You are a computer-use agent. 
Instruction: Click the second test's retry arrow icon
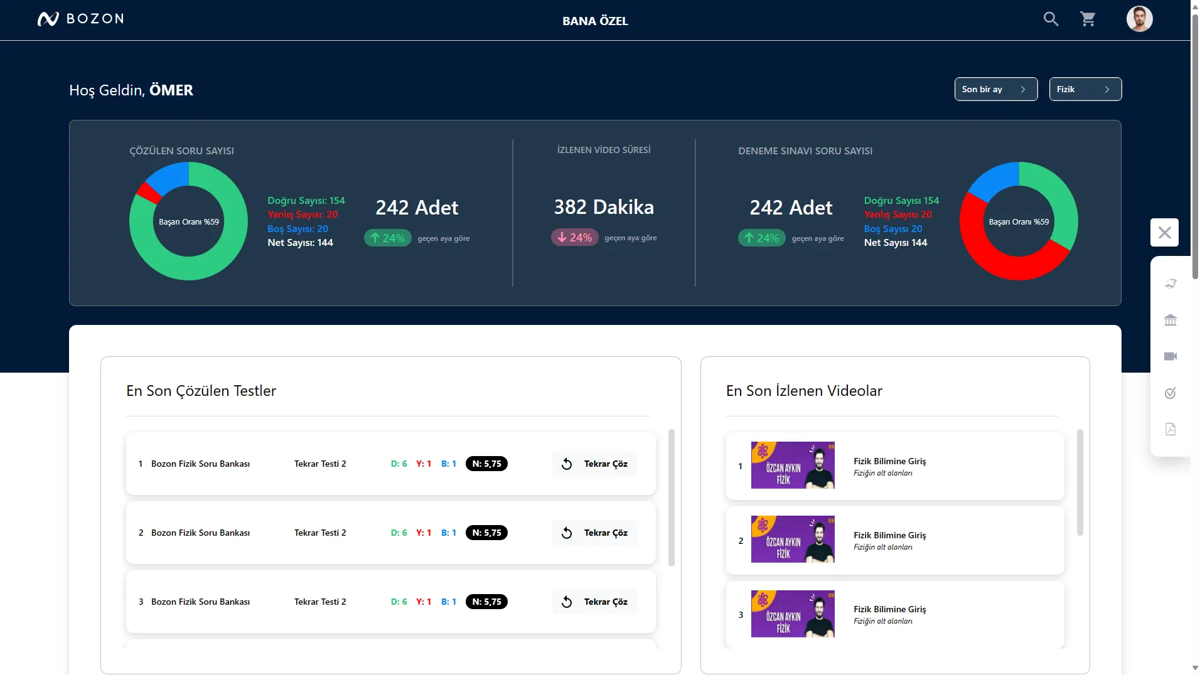[567, 533]
